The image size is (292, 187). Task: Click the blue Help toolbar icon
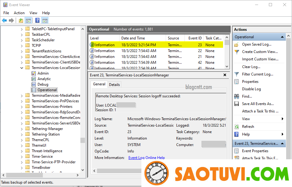coord(37,21)
